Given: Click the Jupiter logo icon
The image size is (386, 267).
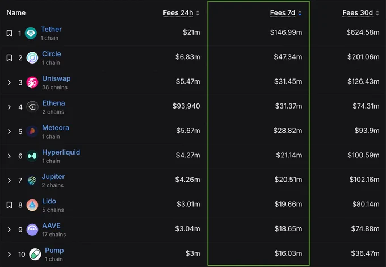Looking at the screenshot, I should [32, 181].
